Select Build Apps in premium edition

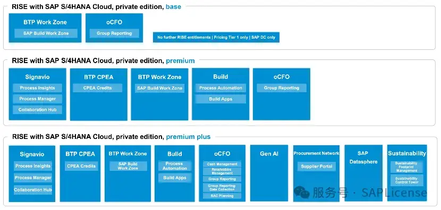pyautogui.click(x=221, y=99)
